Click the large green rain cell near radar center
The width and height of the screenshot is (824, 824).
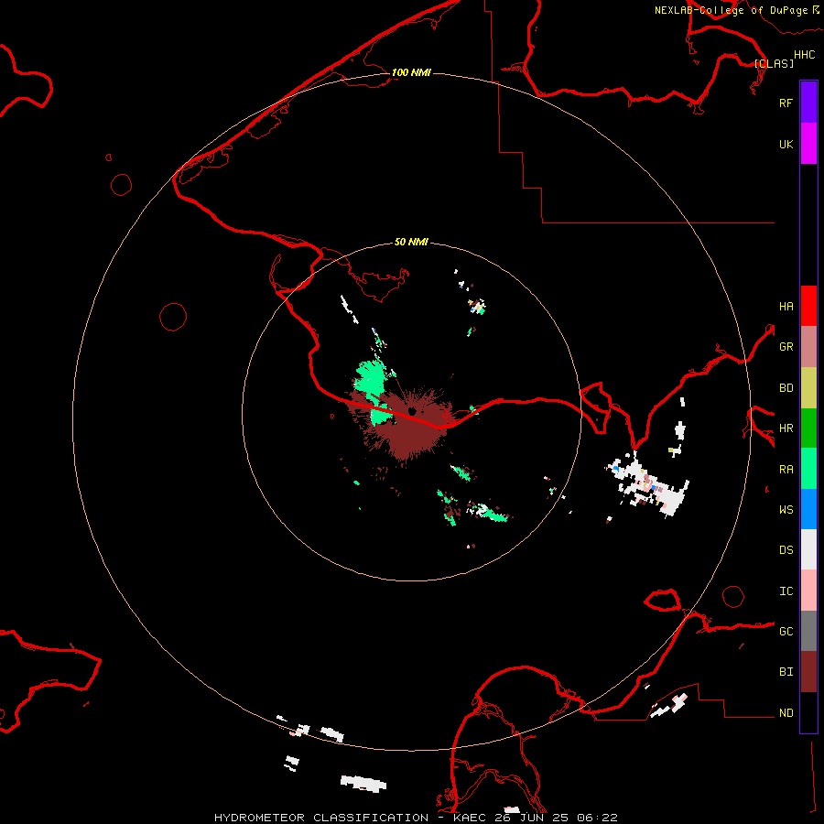(x=369, y=378)
